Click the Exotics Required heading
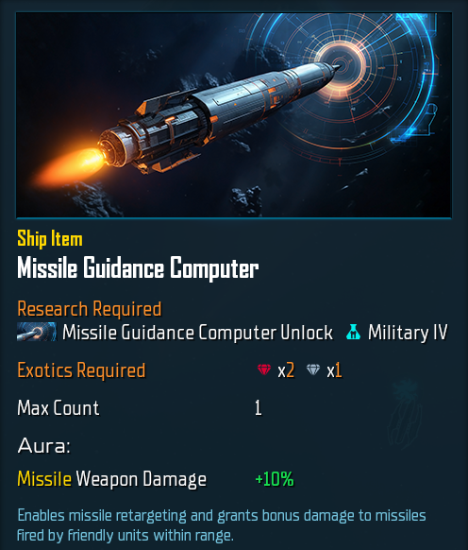The image size is (468, 550). (81, 370)
